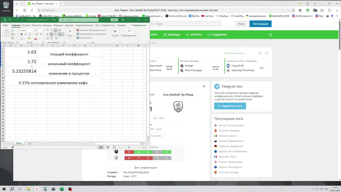This screenshot has height=192, width=341.
Task: Open Merge cells dropdown arrow
Action: click(x=63, y=34)
